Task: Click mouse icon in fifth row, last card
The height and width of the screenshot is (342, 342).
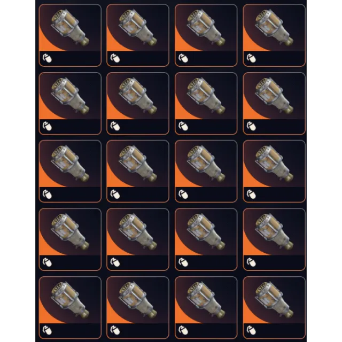Action: (251, 330)
